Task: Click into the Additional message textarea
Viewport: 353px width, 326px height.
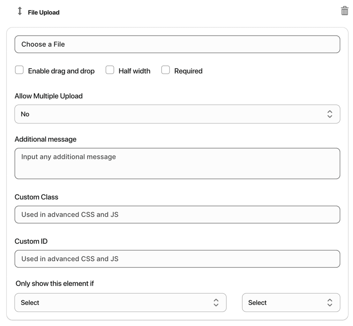Action: 177,164
